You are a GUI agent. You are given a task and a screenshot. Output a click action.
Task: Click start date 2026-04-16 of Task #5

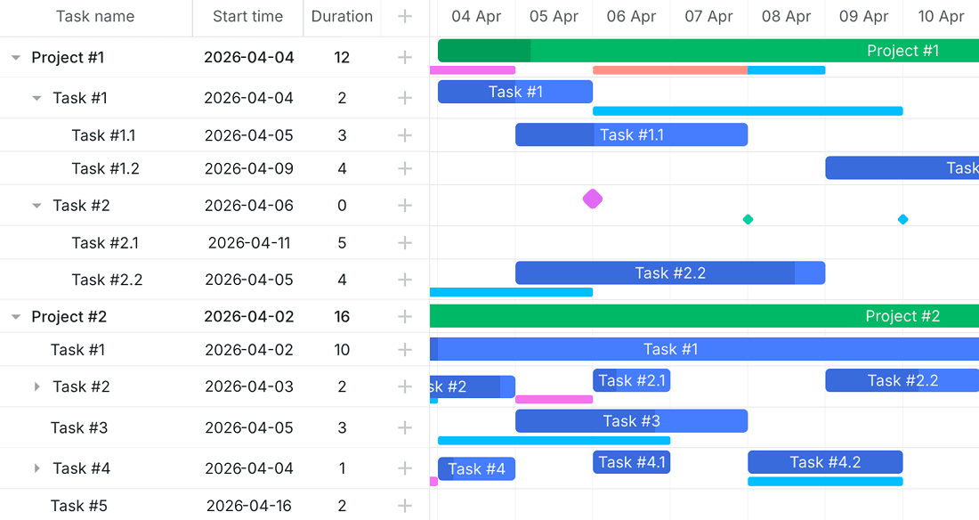click(x=248, y=506)
